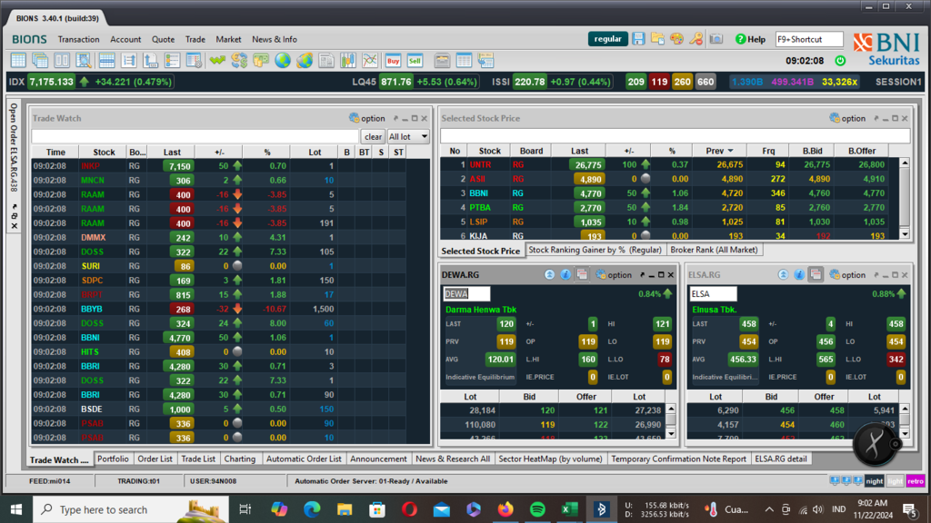This screenshot has width=931, height=523.
Task: Open Firefox from the taskbar
Action: [x=506, y=509]
